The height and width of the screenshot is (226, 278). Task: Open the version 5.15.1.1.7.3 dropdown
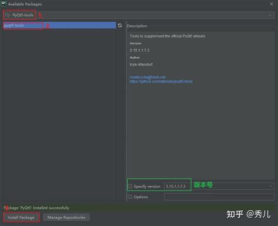pos(219,186)
